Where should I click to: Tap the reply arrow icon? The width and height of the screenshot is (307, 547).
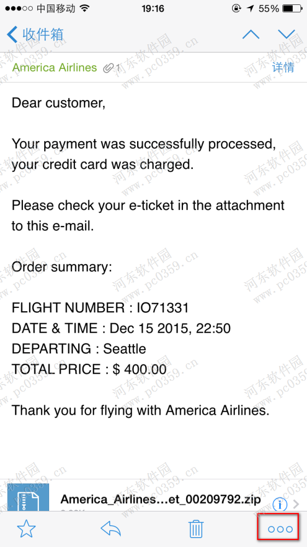pos(111,529)
